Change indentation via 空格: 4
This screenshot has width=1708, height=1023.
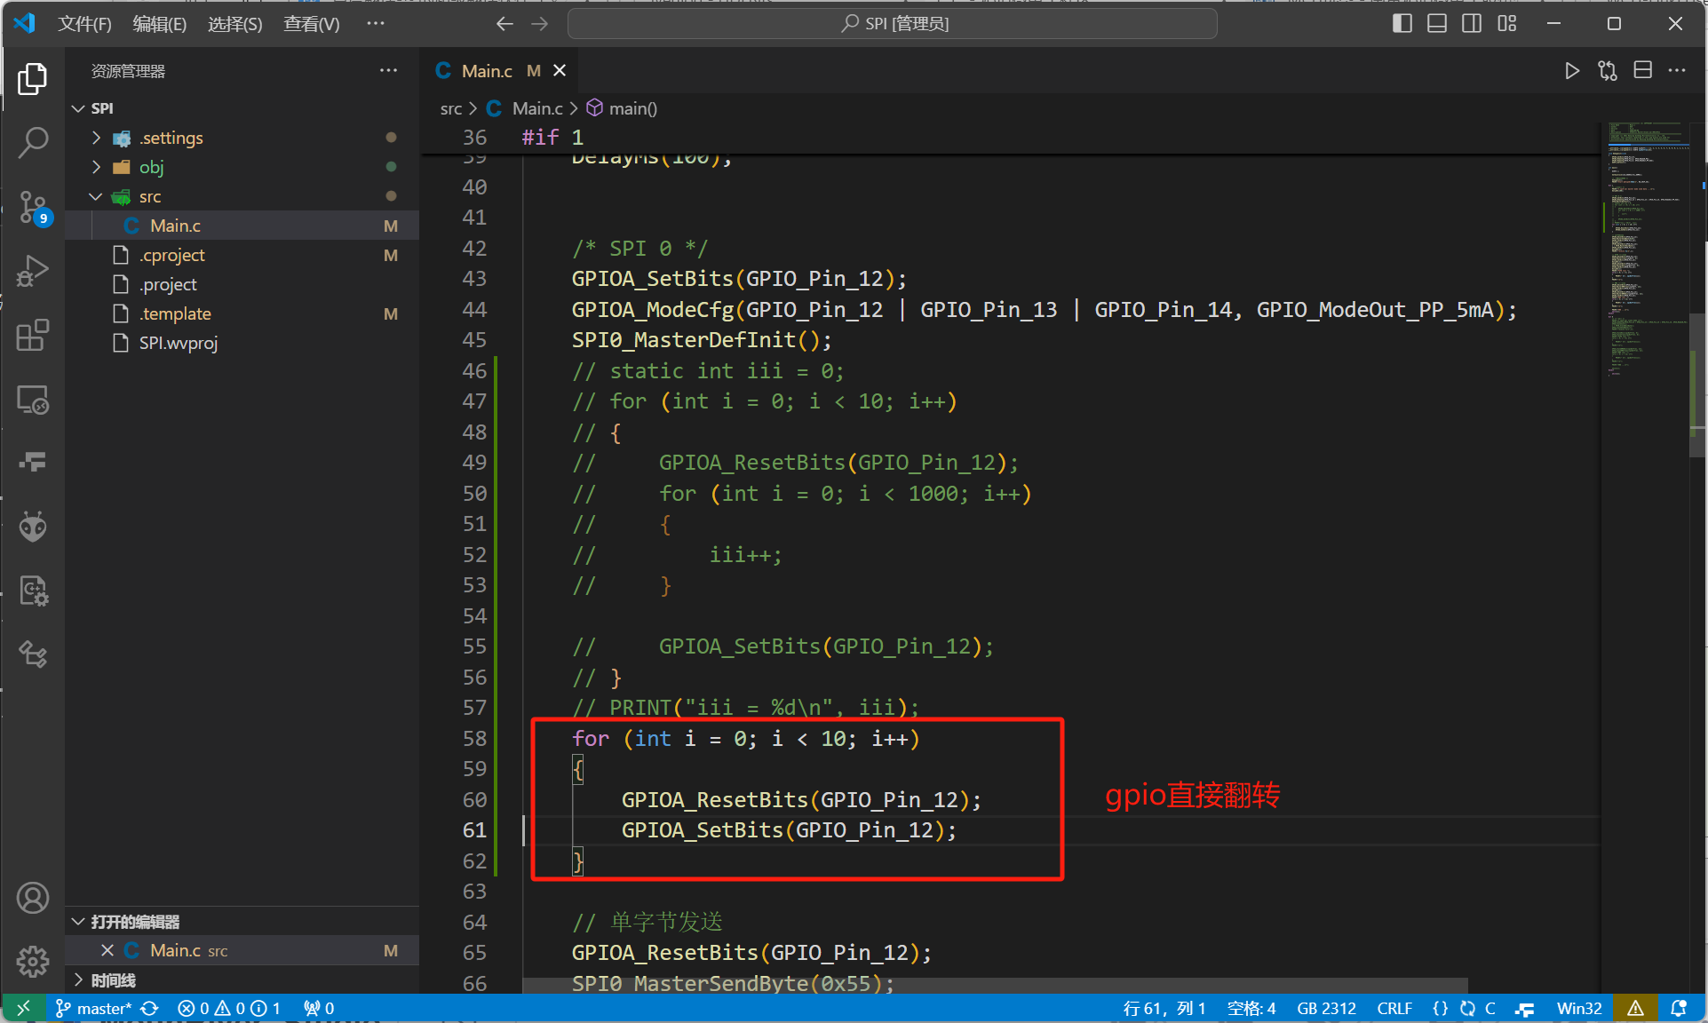point(1251,1008)
